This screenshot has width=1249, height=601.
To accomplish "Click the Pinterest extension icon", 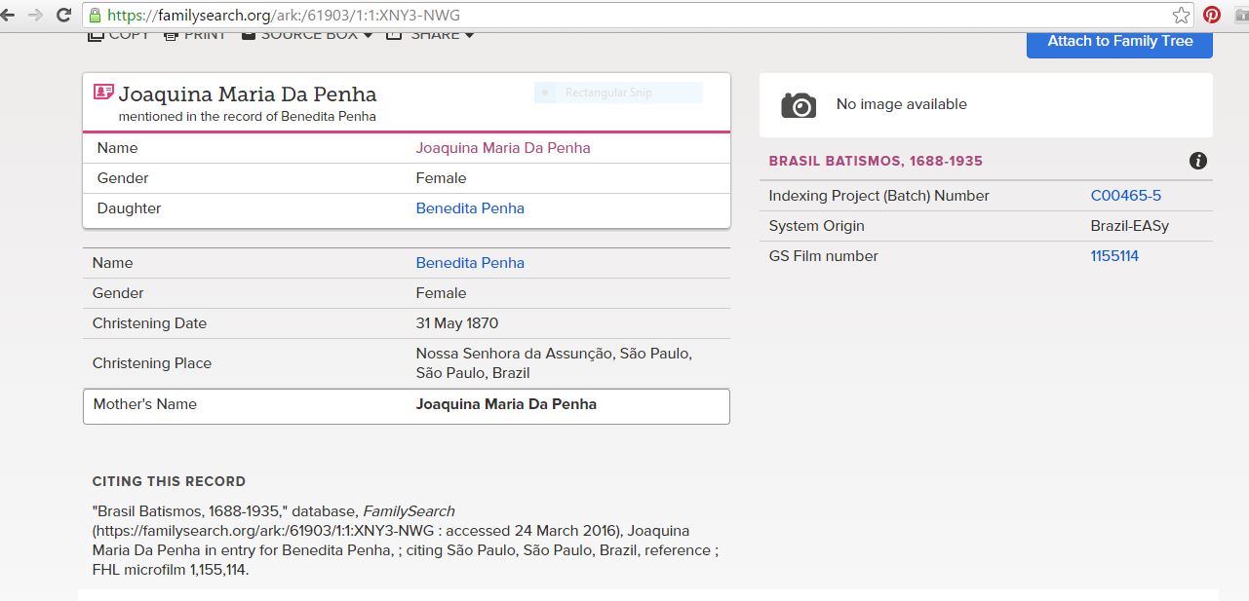I will [1212, 15].
